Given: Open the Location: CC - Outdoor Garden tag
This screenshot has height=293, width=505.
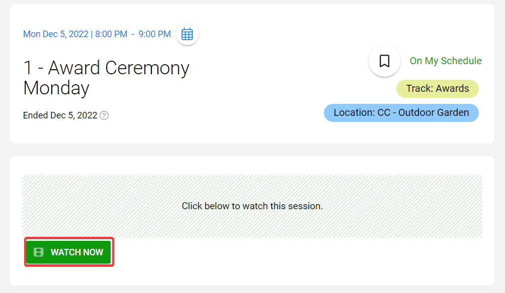Looking at the screenshot, I should (x=401, y=113).
